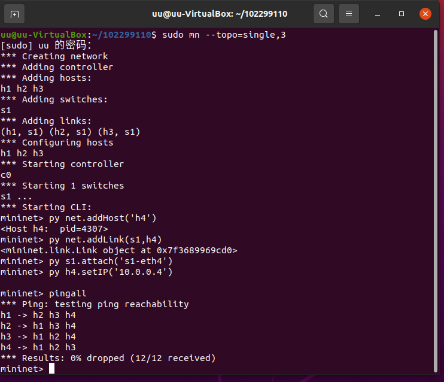Maximize the terminal window

tap(402, 13)
